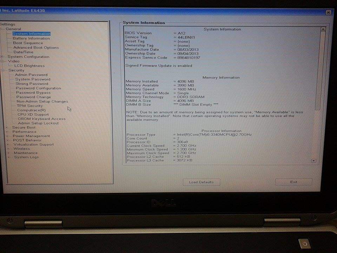Select the Maintenance category

pos(26,153)
